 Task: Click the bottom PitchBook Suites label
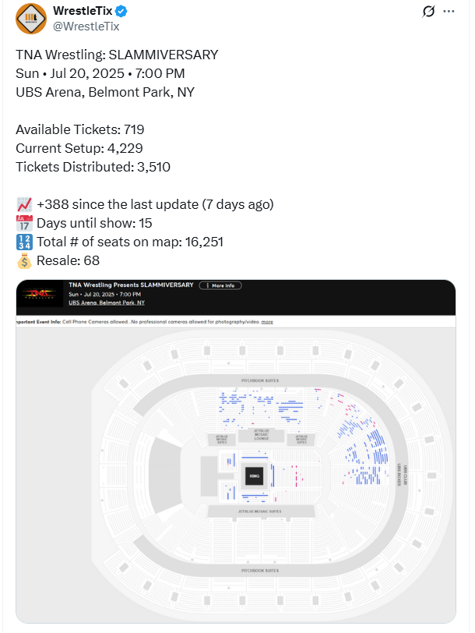[x=259, y=571]
